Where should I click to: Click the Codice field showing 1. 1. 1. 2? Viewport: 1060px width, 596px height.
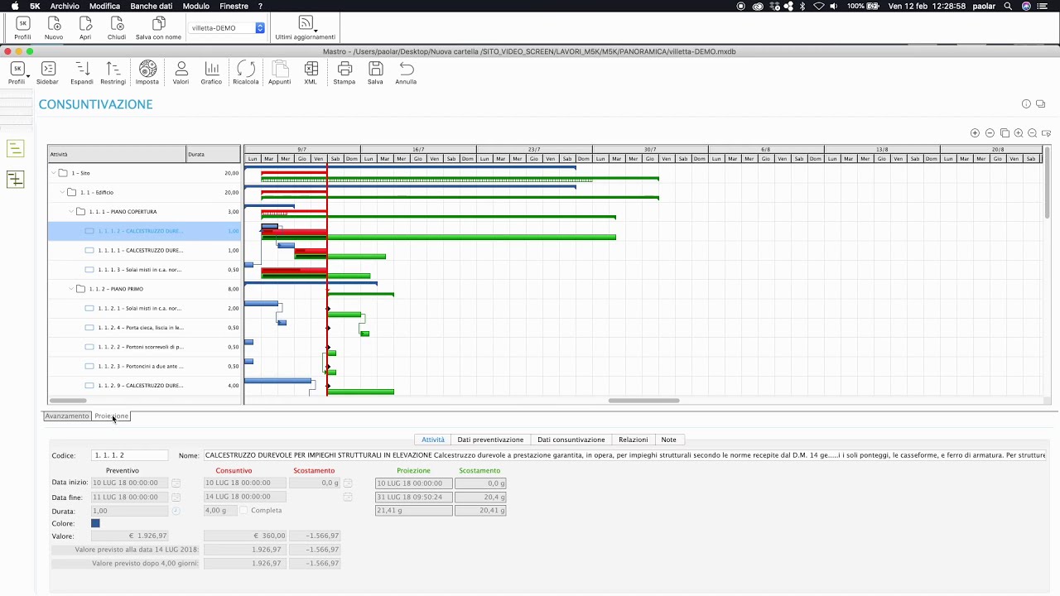pos(129,455)
